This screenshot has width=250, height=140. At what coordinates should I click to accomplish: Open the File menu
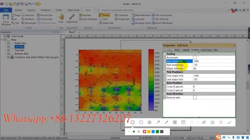click(x=6, y=10)
